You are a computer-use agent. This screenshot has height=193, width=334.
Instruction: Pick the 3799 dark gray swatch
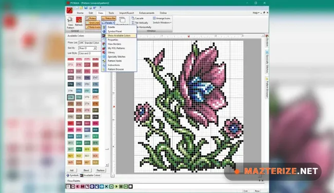click(95, 117)
